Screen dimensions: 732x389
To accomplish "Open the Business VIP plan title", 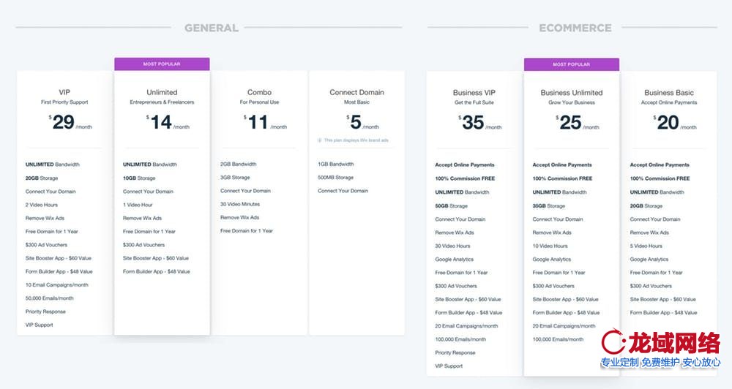I will (474, 93).
